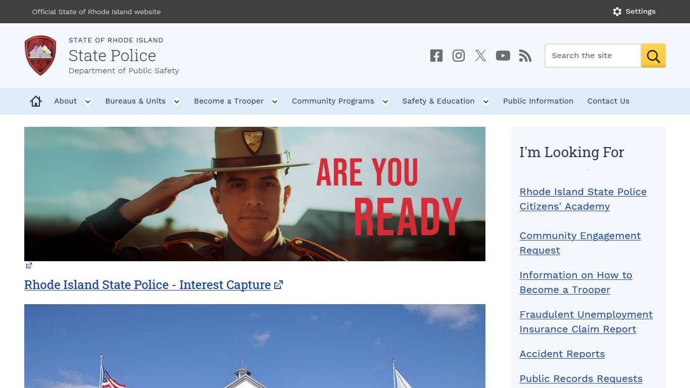The image size is (690, 388).
Task: Click the home icon in navigation bar
Action: click(35, 101)
